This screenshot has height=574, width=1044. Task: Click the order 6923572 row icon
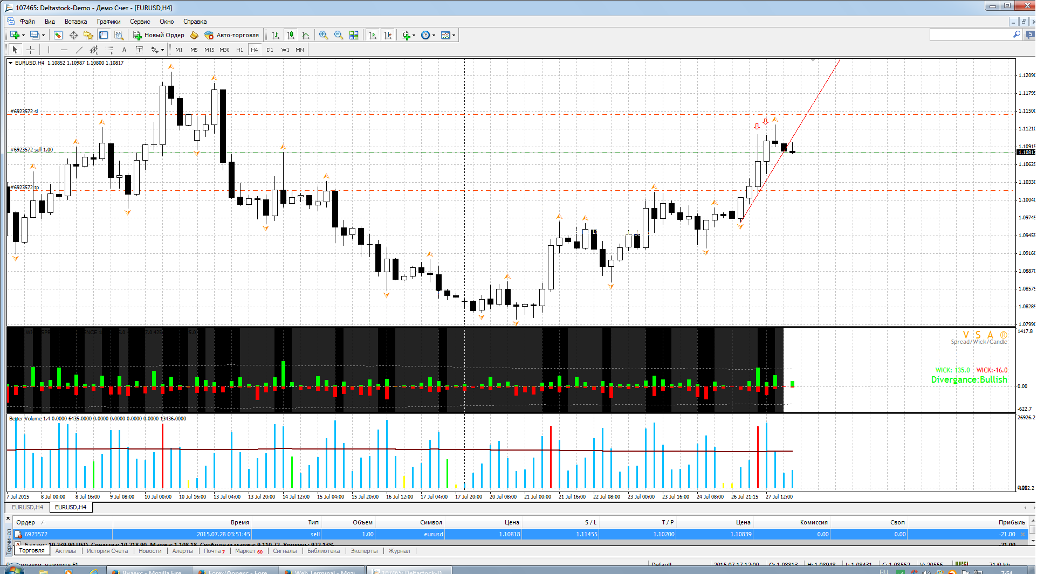[18, 534]
